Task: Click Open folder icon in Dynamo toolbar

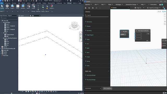Action: coord(89,8)
